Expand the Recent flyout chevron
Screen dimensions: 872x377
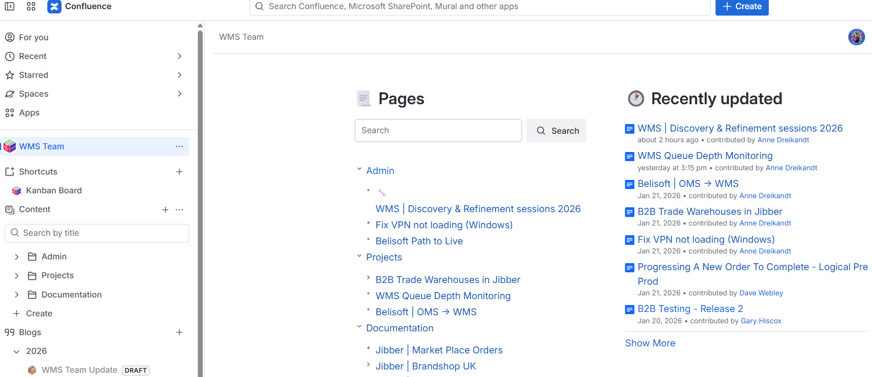180,56
